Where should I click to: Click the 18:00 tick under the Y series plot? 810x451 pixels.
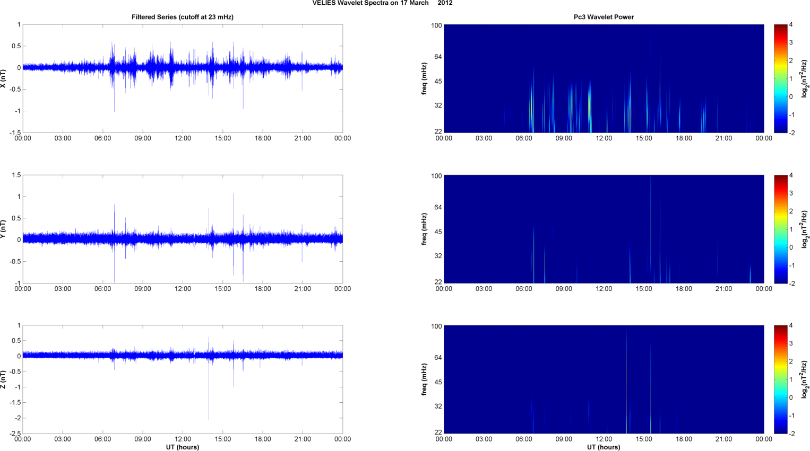coord(263,289)
